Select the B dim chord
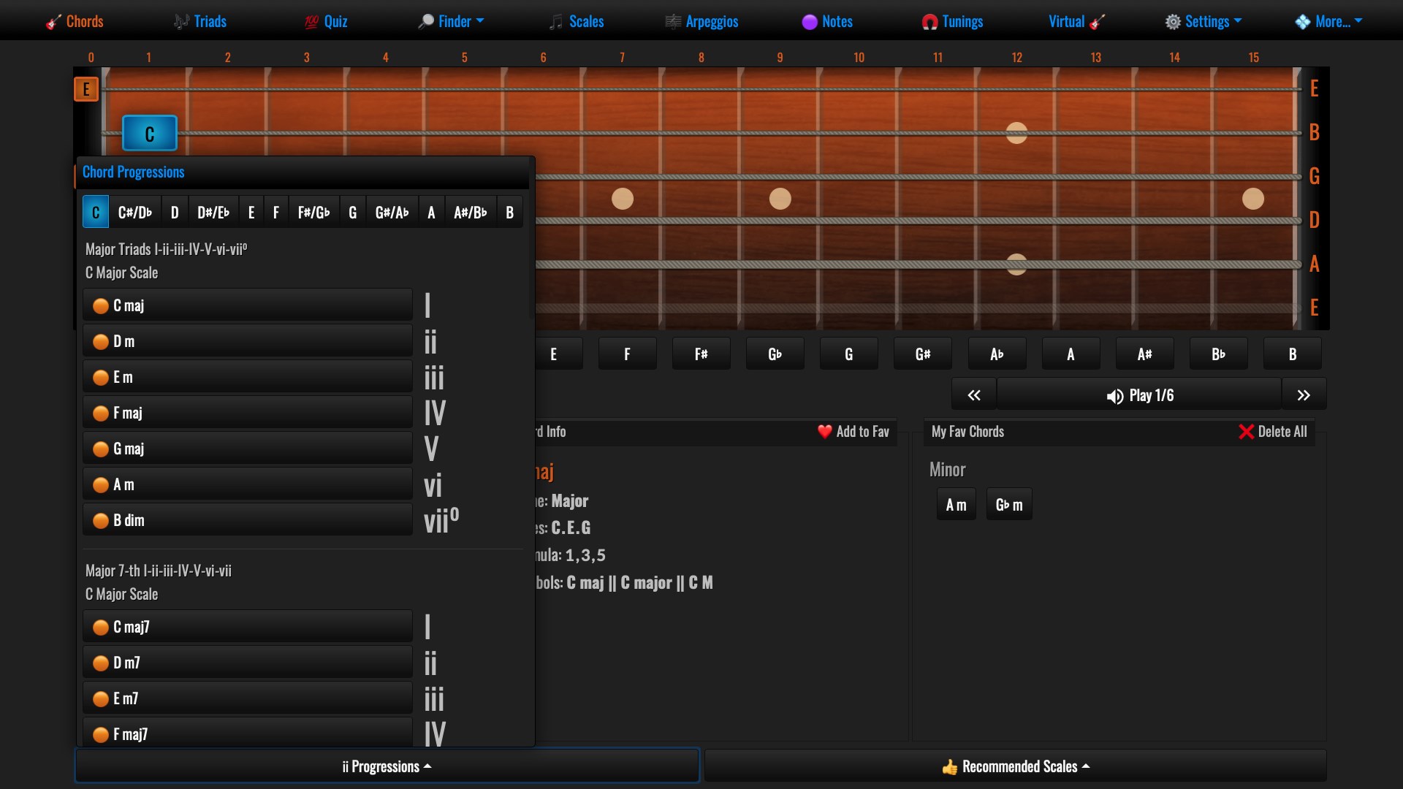The height and width of the screenshot is (789, 1403). (248, 520)
